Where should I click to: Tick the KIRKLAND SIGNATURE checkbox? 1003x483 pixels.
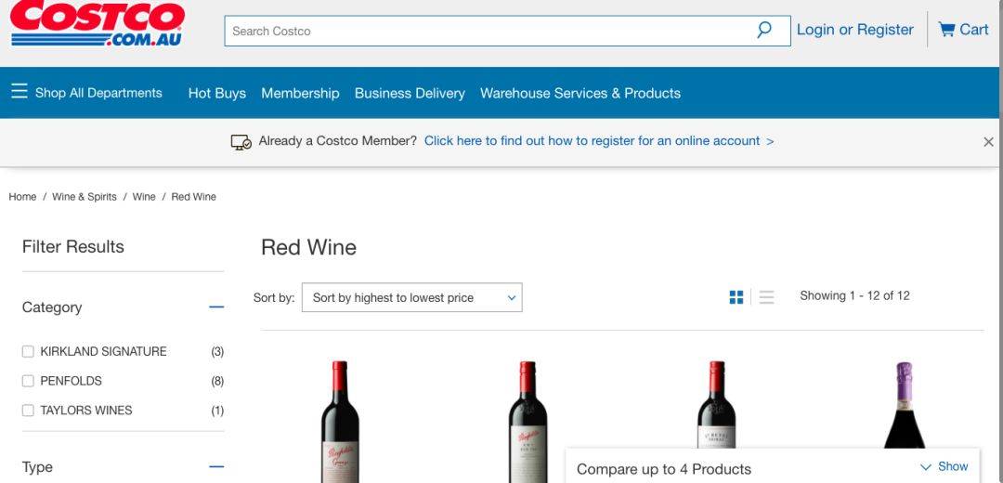pyautogui.click(x=28, y=351)
